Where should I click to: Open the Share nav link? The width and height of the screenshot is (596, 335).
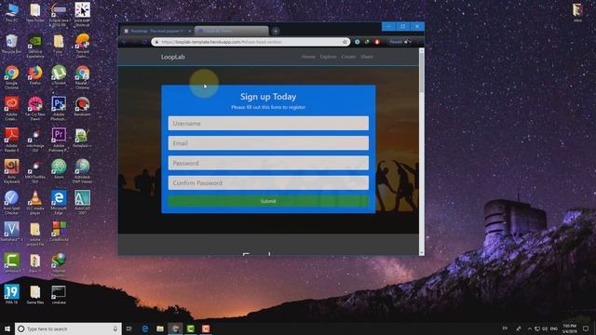click(x=367, y=57)
